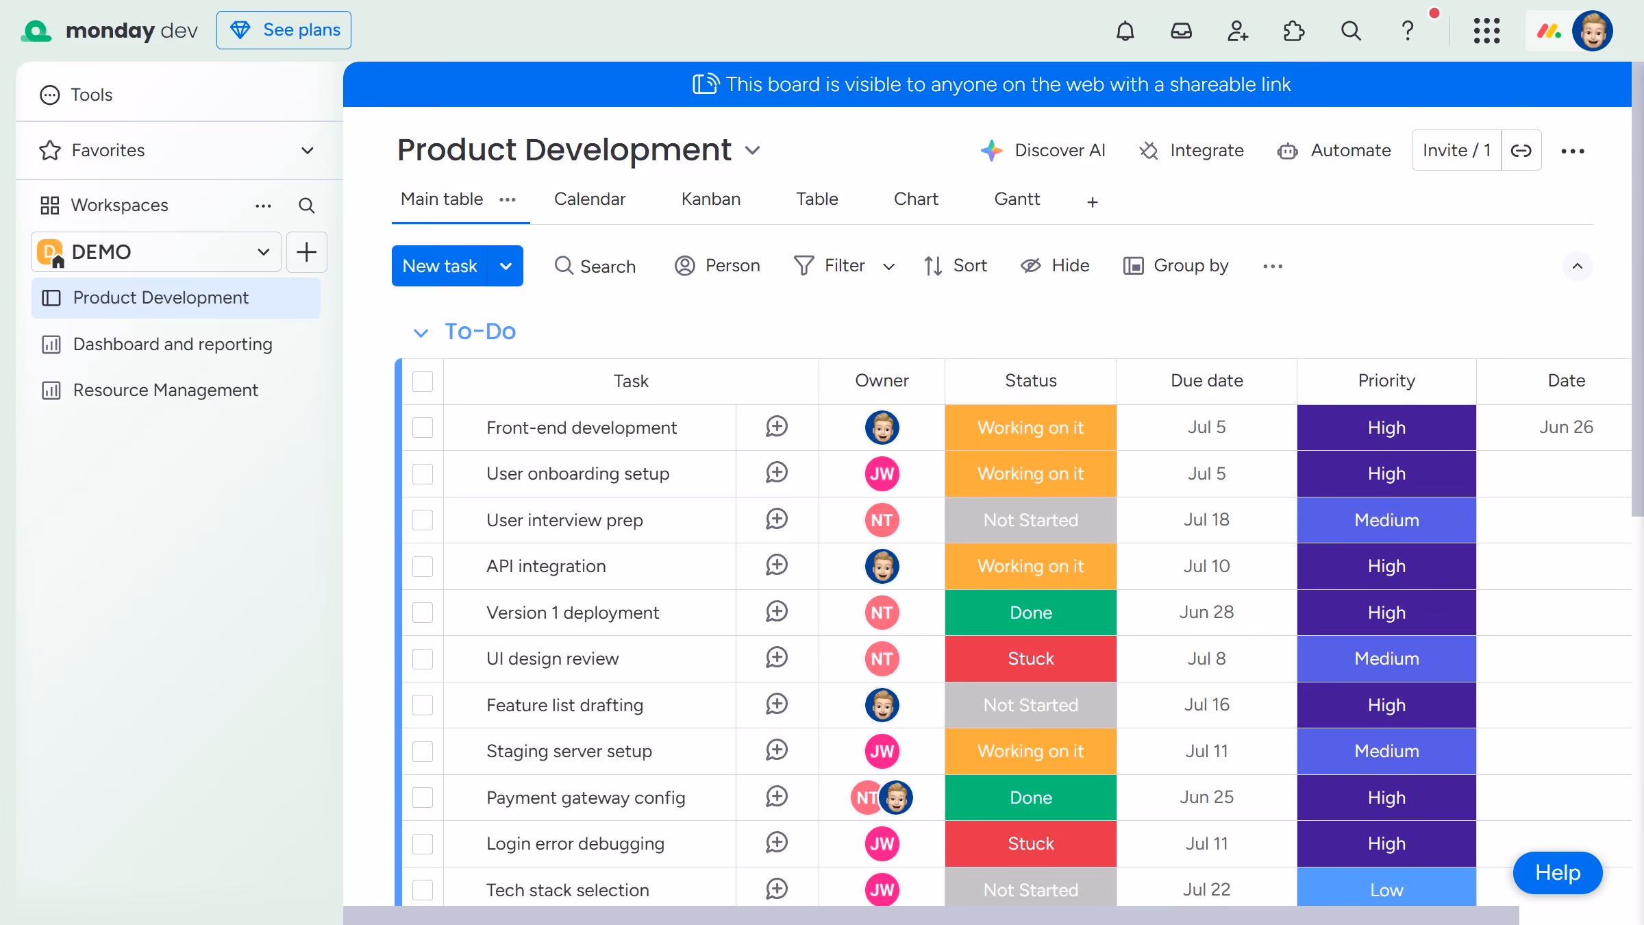This screenshot has width=1644, height=925.
Task: Select the Main table tab
Action: tap(442, 199)
